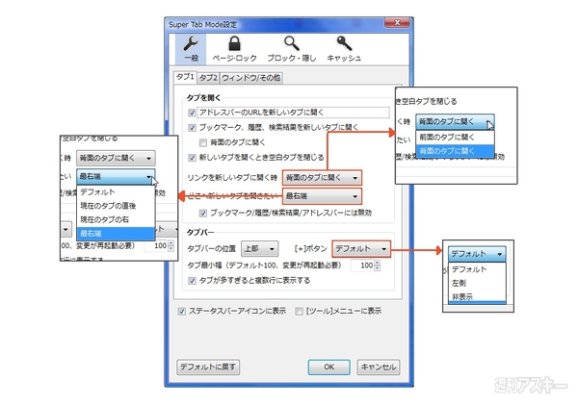Toggle ブックマーク/履歴/検索結果/アドレスバーには無効 checkbox

(202, 213)
